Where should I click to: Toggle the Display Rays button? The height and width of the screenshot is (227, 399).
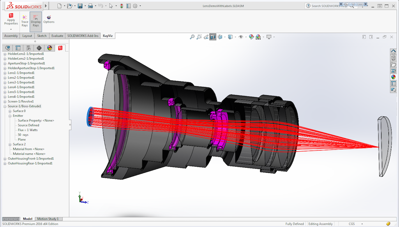coord(35,21)
